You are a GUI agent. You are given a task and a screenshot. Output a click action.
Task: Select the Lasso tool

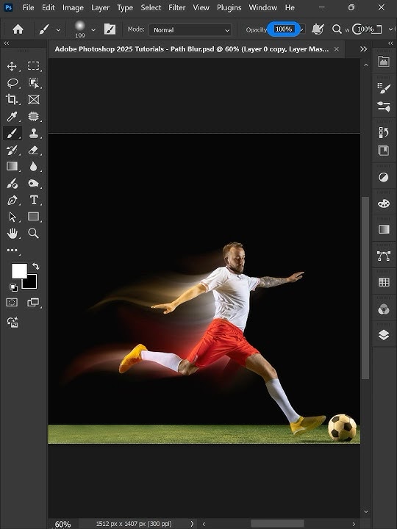[x=12, y=82]
